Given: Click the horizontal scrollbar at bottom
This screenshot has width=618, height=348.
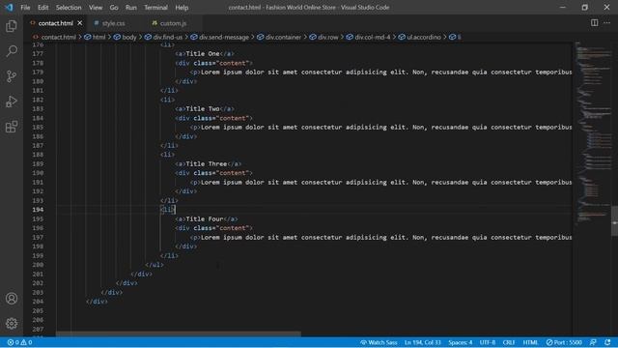Looking at the screenshot, I should (x=178, y=333).
